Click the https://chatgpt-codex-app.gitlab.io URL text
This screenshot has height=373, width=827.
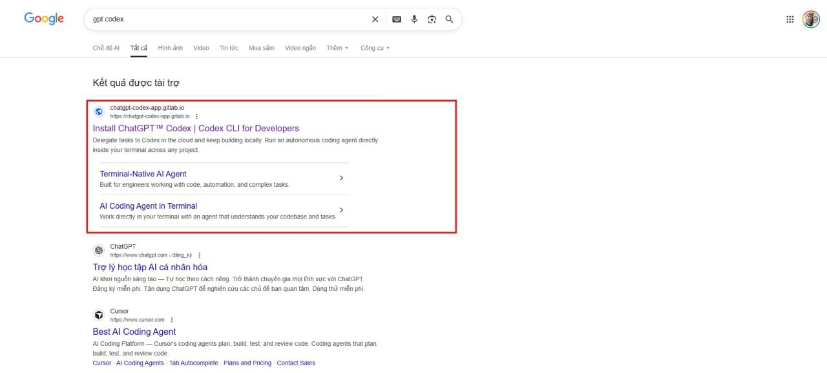(150, 116)
